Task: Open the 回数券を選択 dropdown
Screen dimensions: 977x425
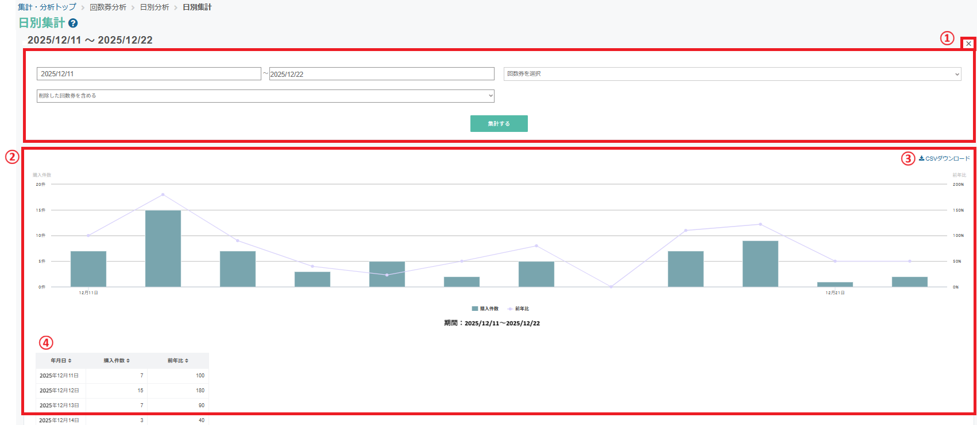Action: pos(732,74)
